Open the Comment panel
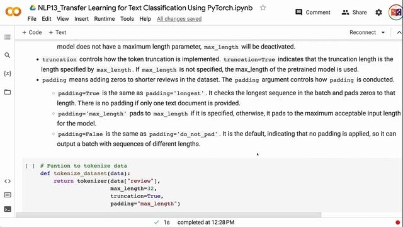 pyautogui.click(x=313, y=12)
